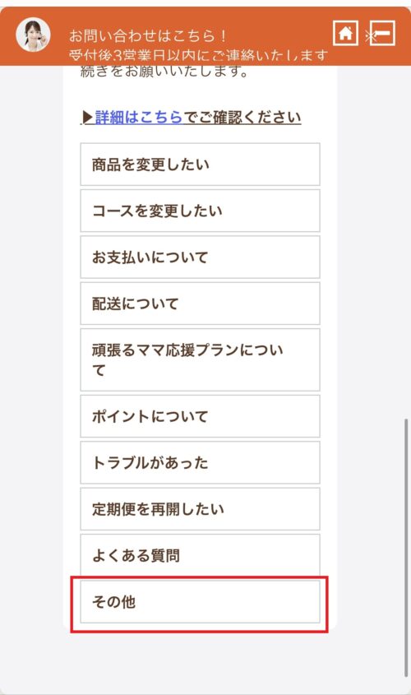
Task: Click the 受付後3営業日以内 header subtitle
Action: point(198,56)
